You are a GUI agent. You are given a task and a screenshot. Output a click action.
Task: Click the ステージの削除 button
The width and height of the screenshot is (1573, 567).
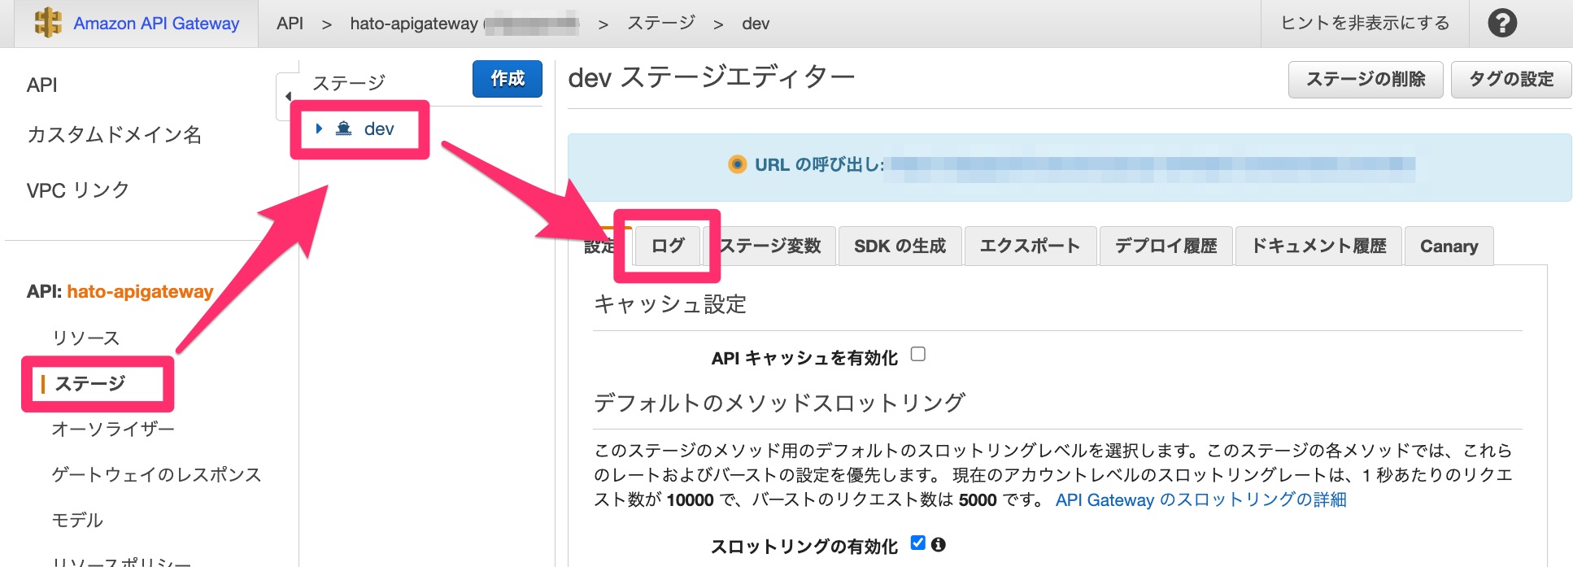[x=1366, y=80]
